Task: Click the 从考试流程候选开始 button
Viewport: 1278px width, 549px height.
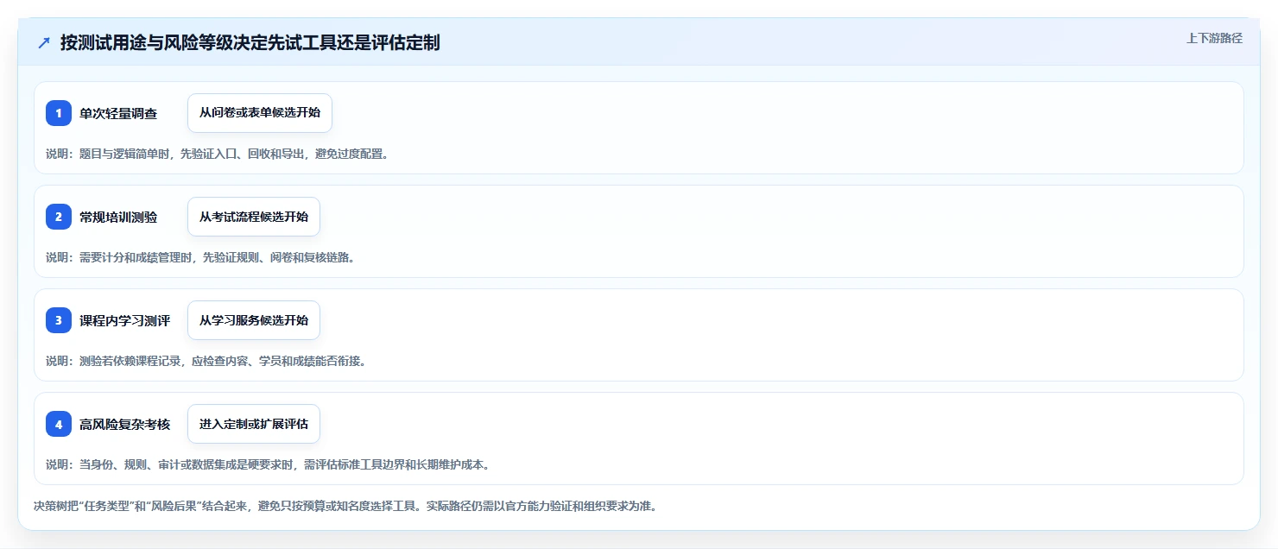Action: point(254,217)
